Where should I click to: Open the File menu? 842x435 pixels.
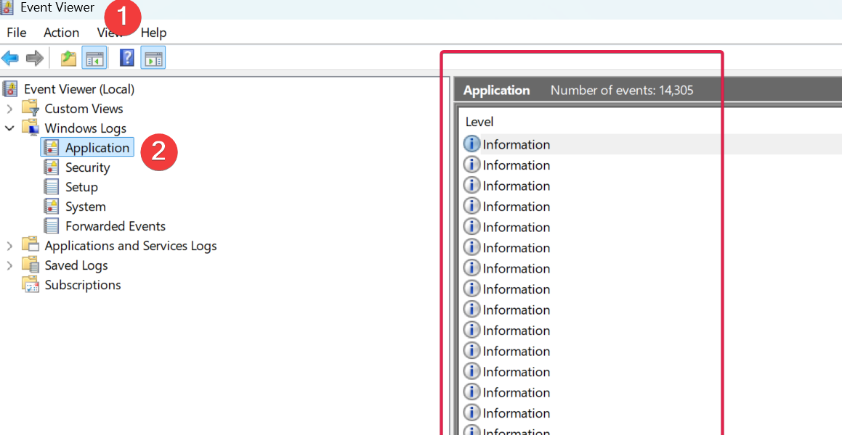(x=17, y=33)
